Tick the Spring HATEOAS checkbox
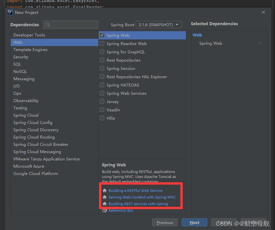 (x=102, y=85)
